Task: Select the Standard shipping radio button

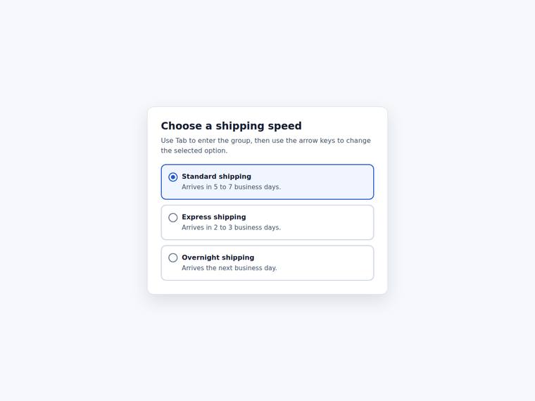Action: 173,177
